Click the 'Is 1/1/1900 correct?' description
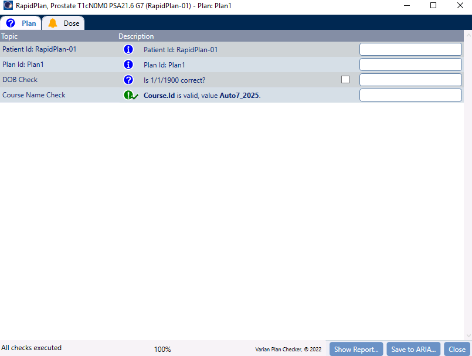 pos(175,80)
